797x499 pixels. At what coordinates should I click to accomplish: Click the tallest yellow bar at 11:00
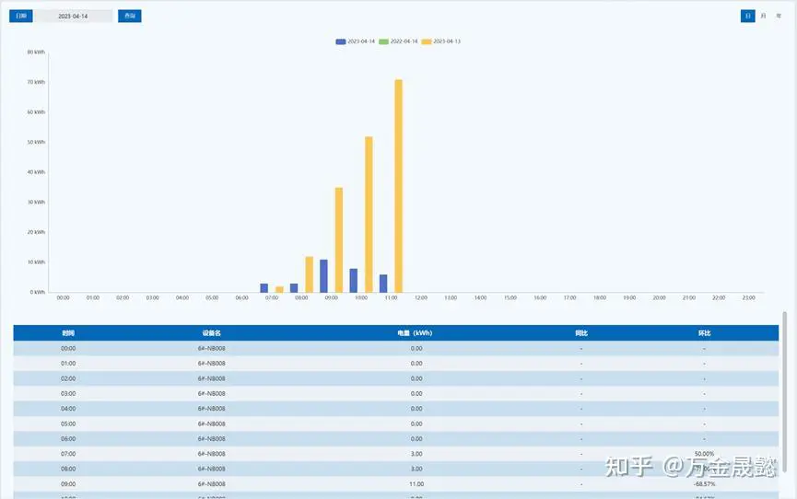[x=398, y=184]
